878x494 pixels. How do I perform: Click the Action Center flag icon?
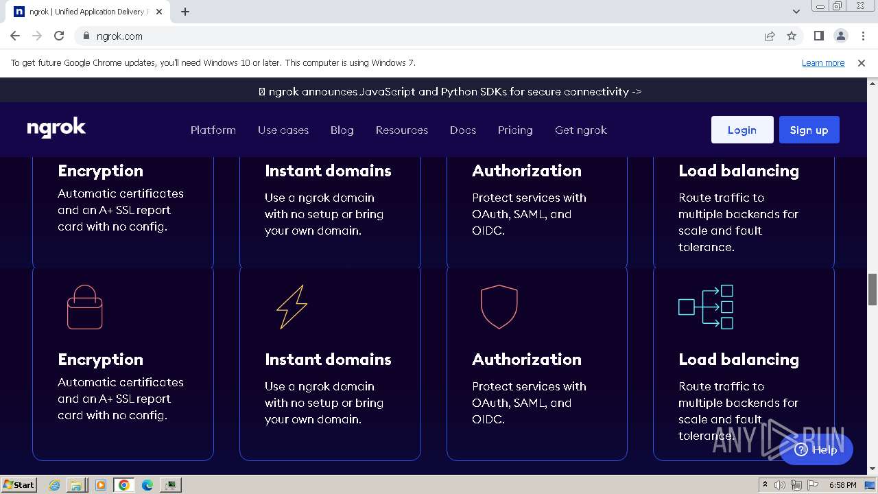pyautogui.click(x=812, y=485)
